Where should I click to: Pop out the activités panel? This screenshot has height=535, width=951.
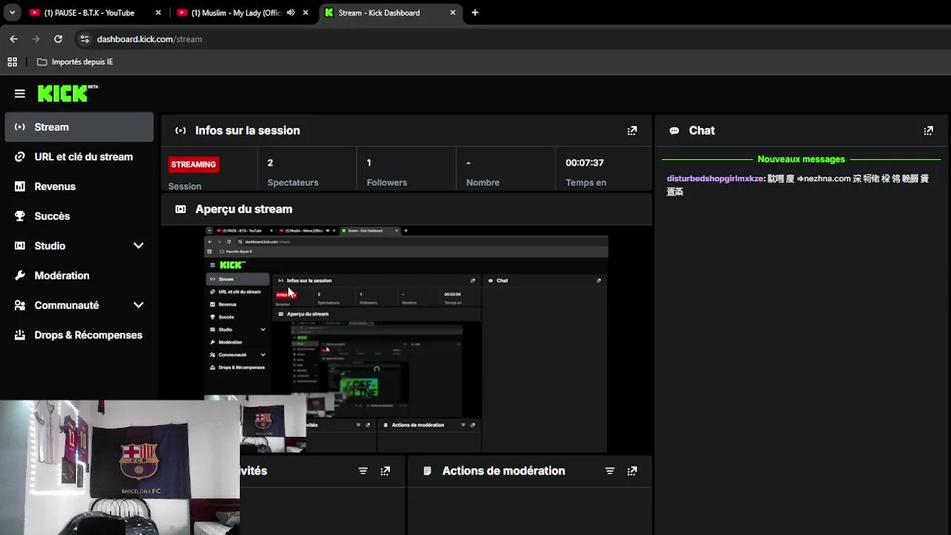(386, 471)
